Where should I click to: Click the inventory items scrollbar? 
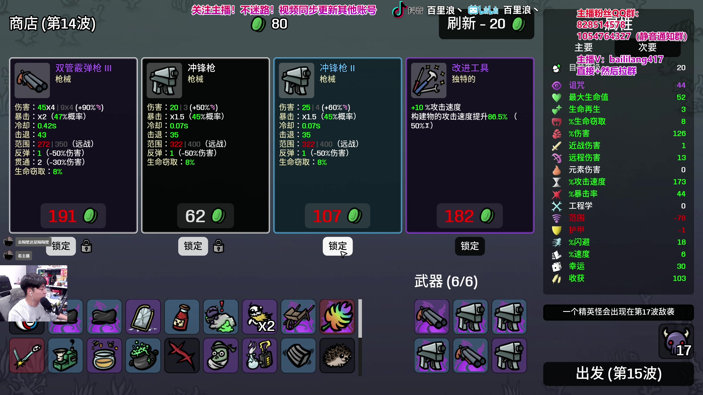[360, 318]
